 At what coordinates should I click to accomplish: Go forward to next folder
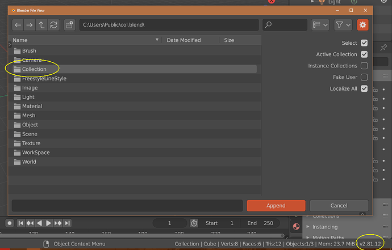tap(30, 25)
